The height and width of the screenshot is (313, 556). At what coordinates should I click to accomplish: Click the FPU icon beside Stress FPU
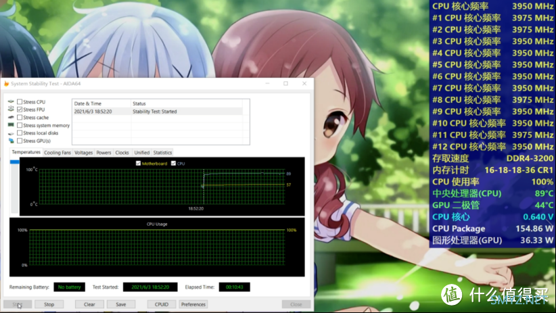point(11,110)
